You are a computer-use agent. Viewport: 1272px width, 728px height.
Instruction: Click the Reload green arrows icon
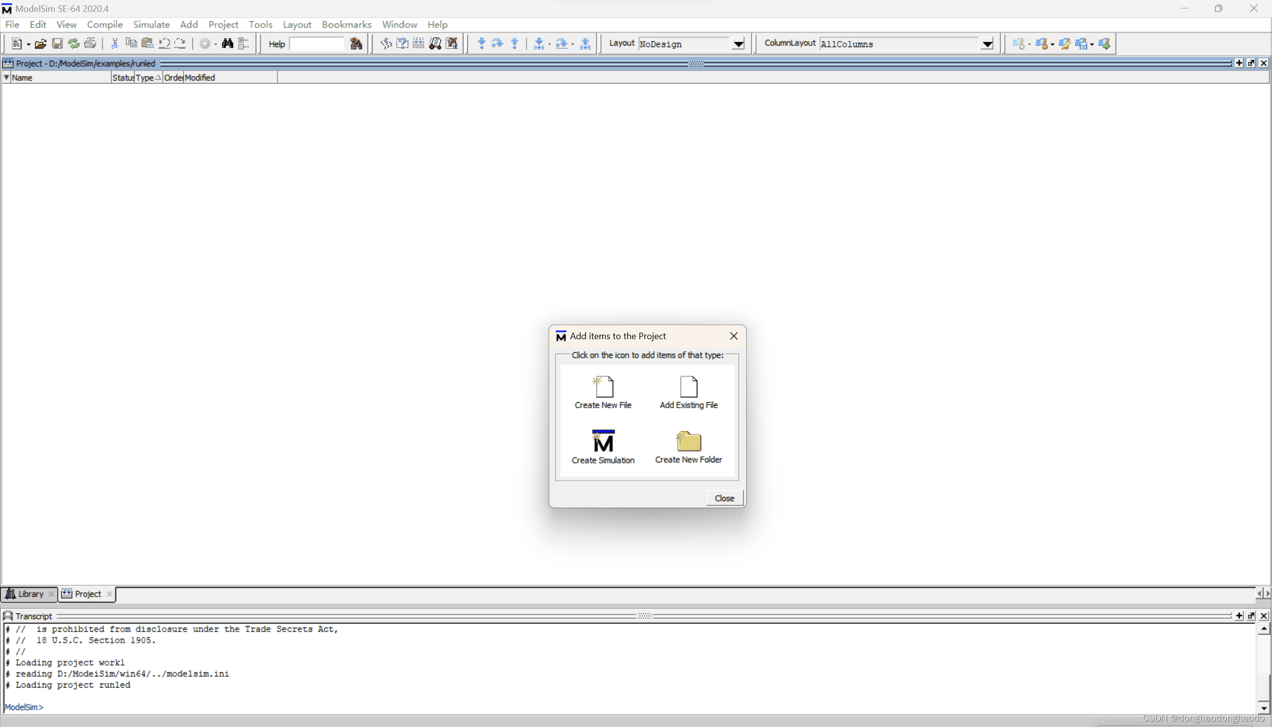click(74, 44)
